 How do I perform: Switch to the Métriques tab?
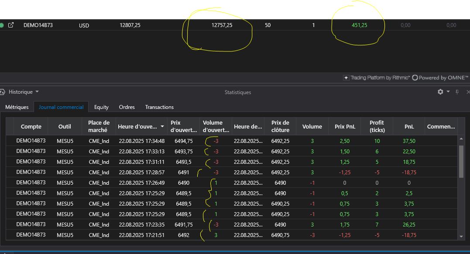[17, 107]
